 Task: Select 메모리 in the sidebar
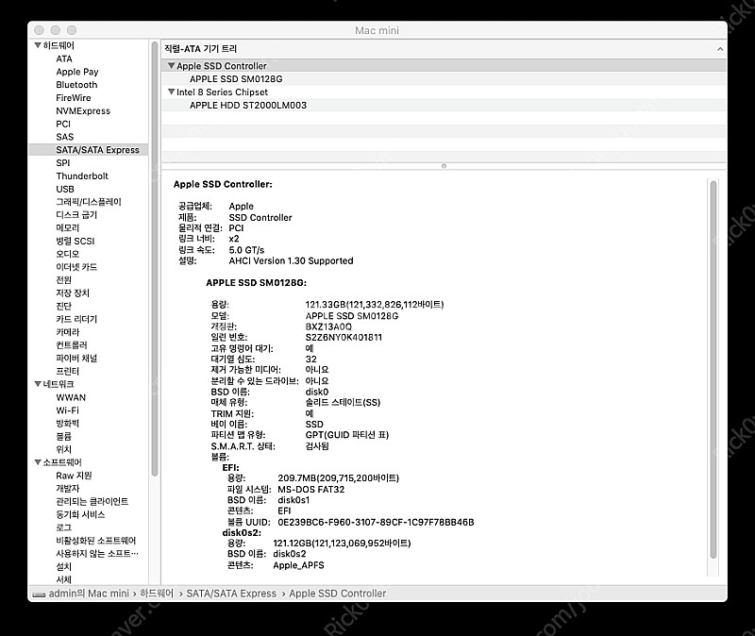pyautogui.click(x=67, y=227)
